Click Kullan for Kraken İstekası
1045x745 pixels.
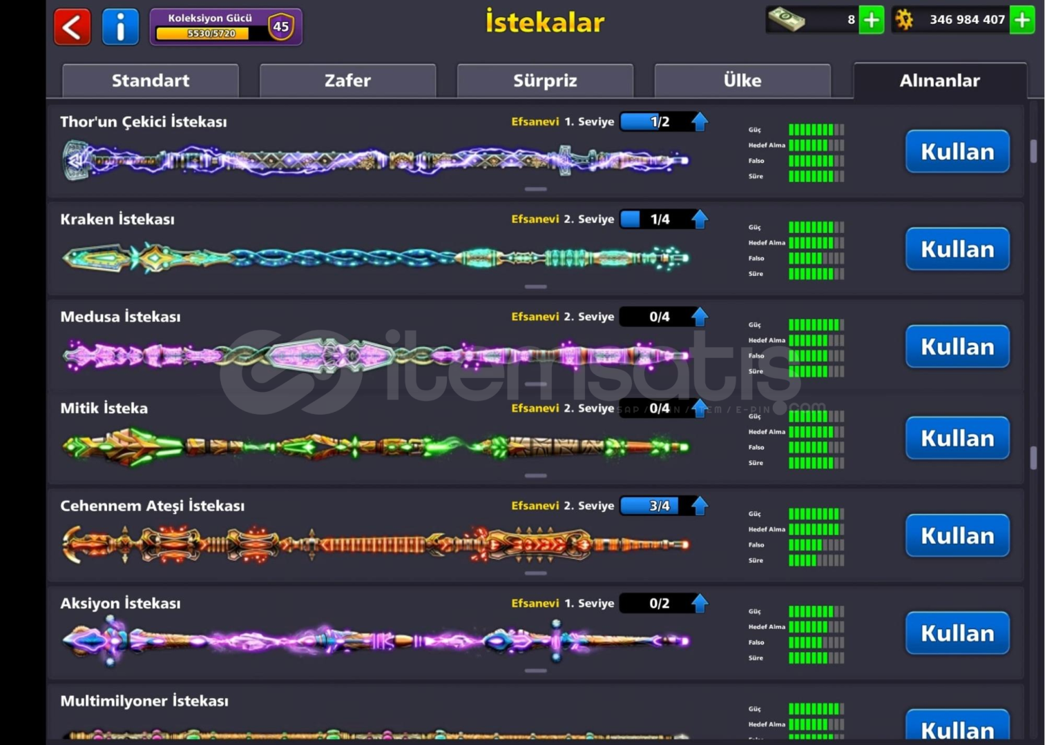click(957, 249)
